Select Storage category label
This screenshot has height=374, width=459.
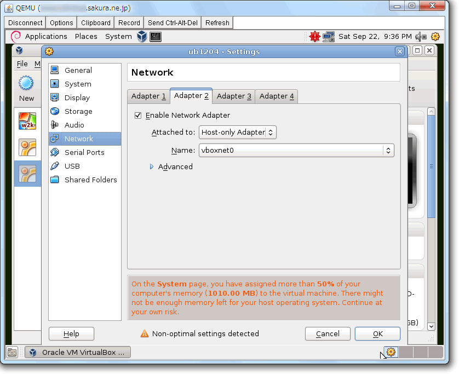click(x=78, y=112)
